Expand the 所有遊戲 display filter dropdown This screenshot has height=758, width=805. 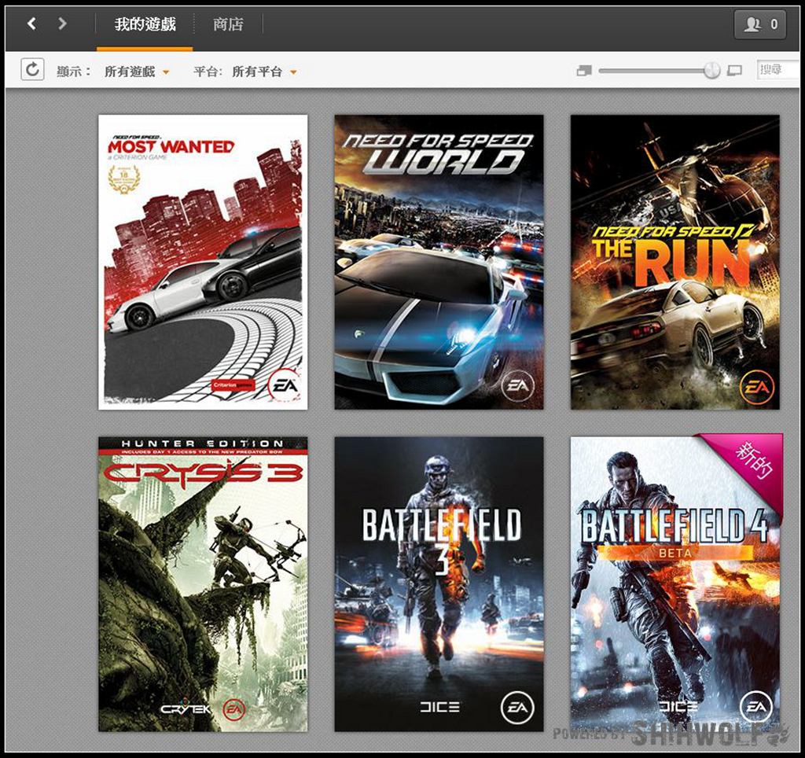[x=137, y=72]
